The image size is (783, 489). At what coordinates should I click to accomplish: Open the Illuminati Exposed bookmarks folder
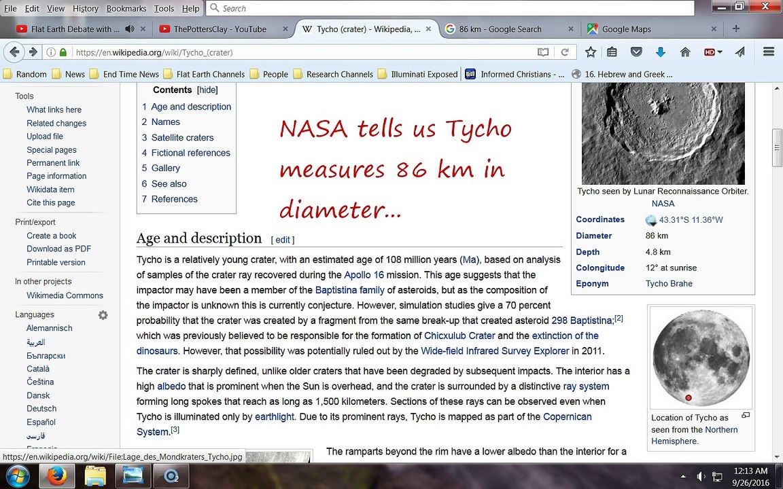(417, 74)
